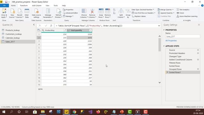Click the fx add step icon

pyautogui.click(x=51, y=26)
